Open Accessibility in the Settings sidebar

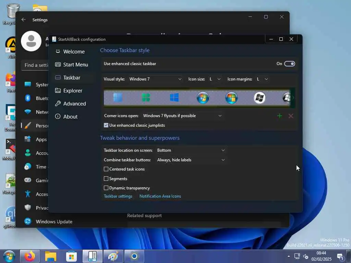tap(35, 194)
